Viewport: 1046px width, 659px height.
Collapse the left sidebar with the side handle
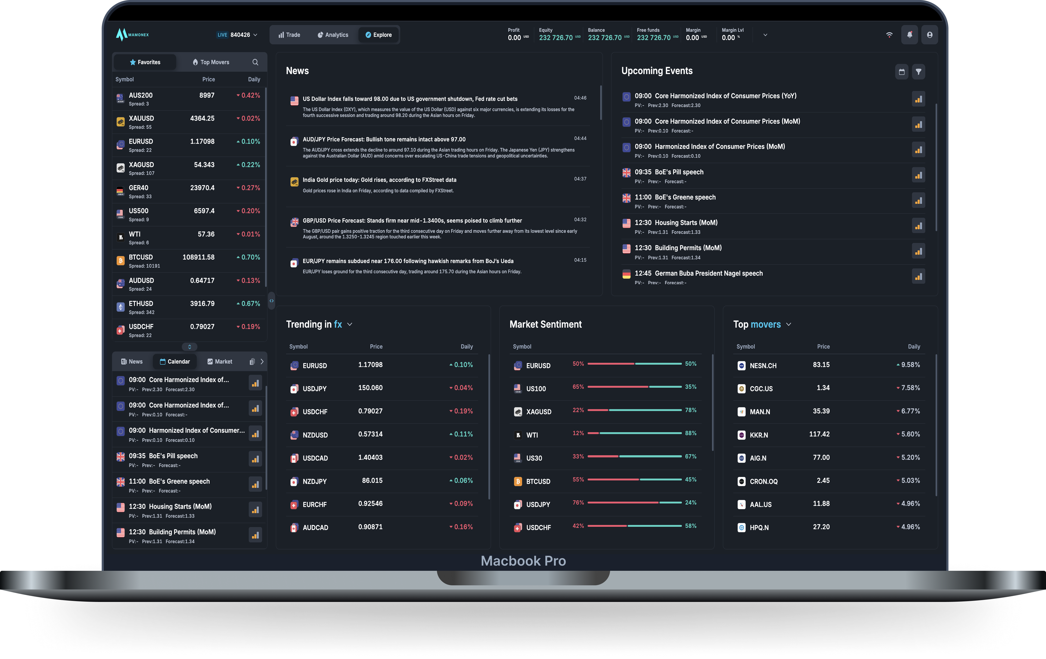(272, 301)
